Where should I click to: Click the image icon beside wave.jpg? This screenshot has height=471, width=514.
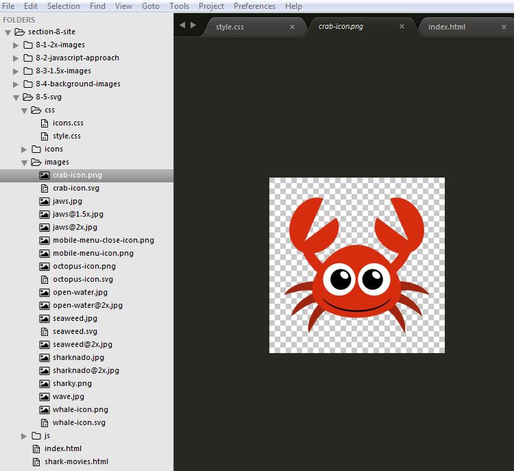[45, 397]
